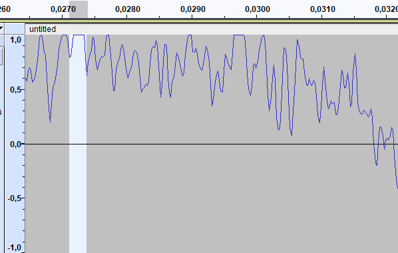Click the 0,0280 mark on the time ruler

click(x=127, y=9)
